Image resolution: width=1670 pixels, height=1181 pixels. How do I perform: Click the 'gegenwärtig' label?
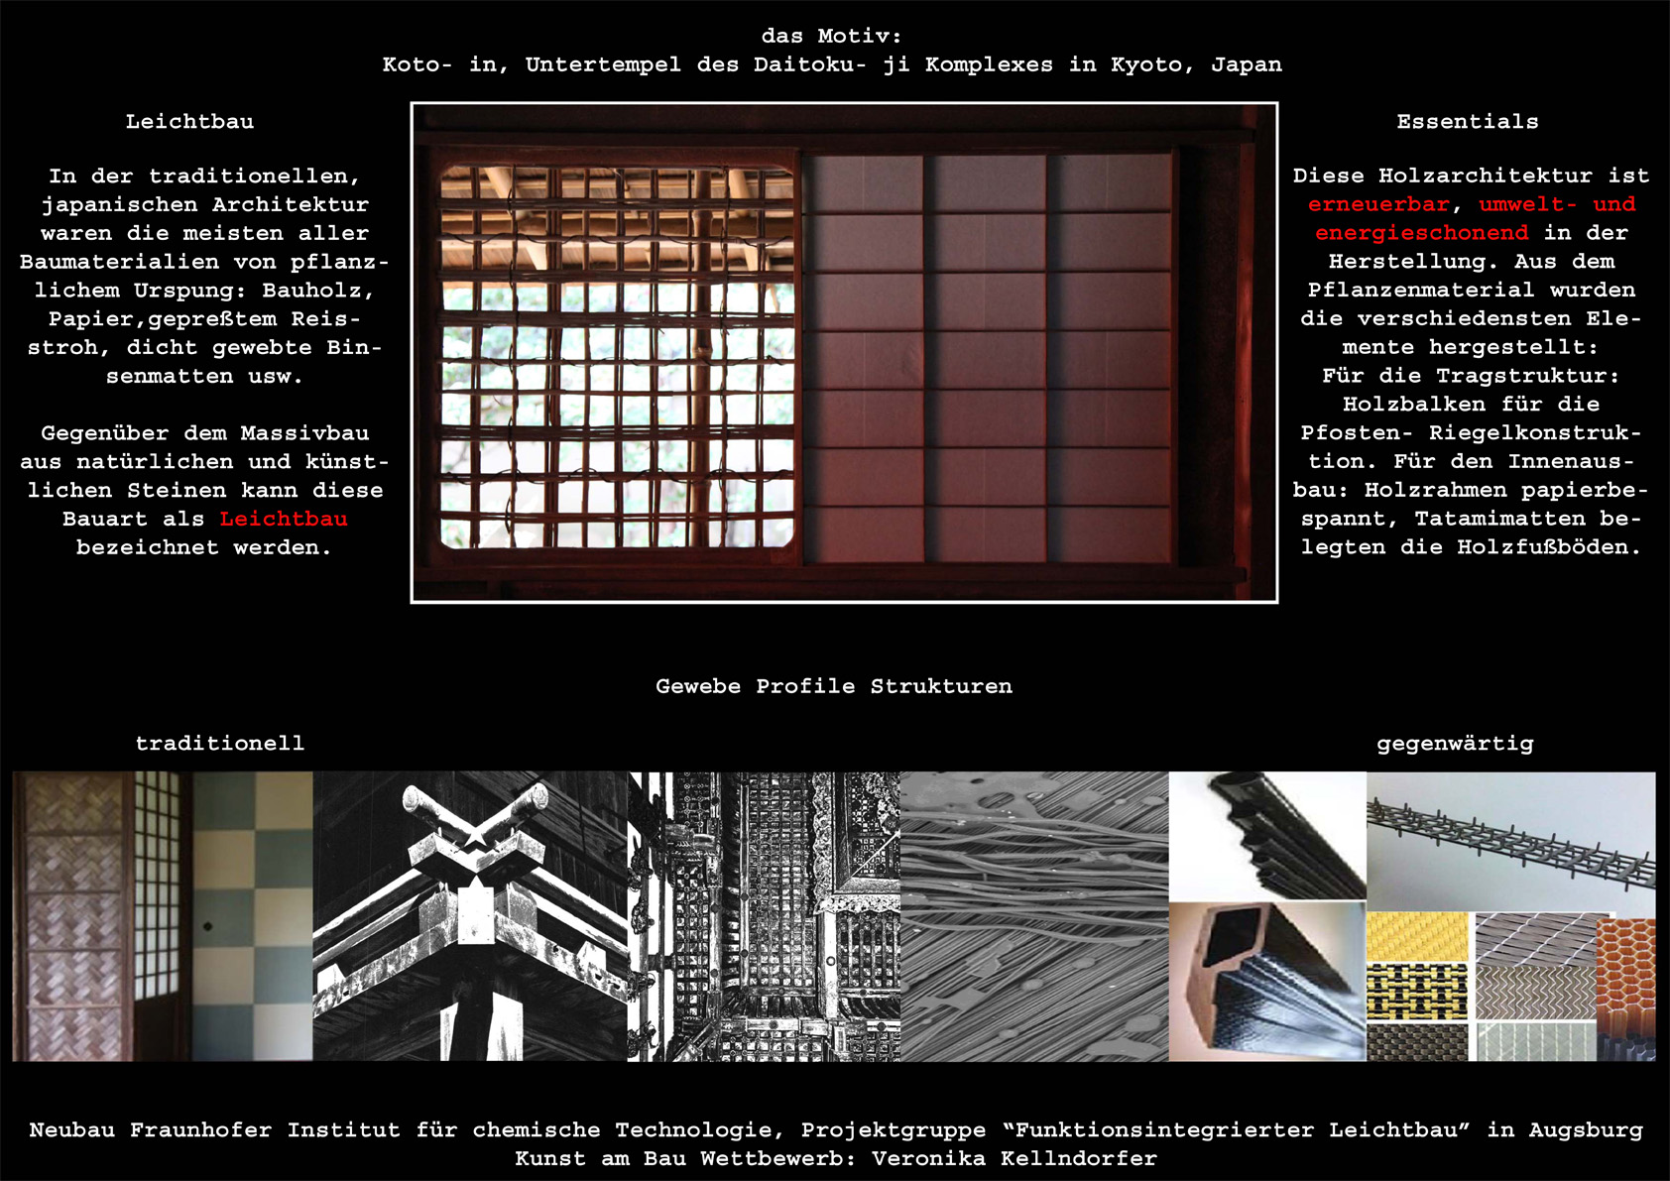tap(1454, 744)
